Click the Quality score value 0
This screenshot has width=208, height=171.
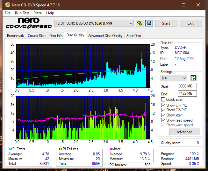click(198, 143)
